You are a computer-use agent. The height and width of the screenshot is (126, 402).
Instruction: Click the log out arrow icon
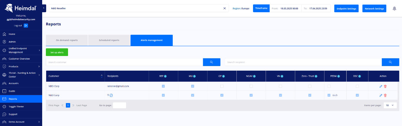tap(26, 25)
